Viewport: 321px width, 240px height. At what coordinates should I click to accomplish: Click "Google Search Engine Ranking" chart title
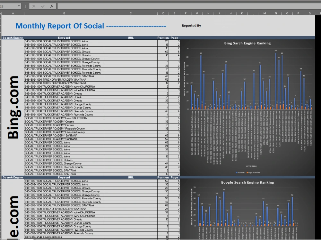point(247,182)
